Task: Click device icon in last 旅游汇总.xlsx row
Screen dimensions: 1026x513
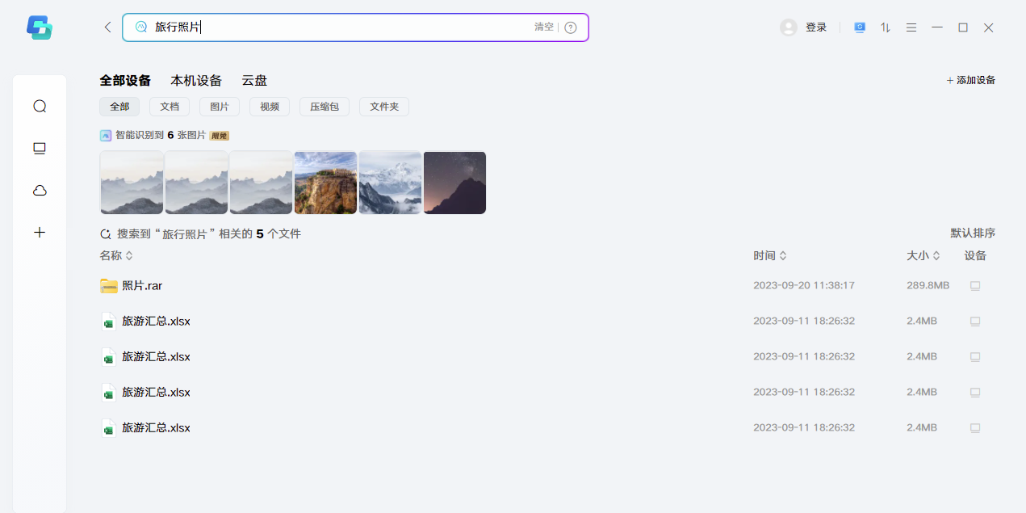Action: click(975, 428)
